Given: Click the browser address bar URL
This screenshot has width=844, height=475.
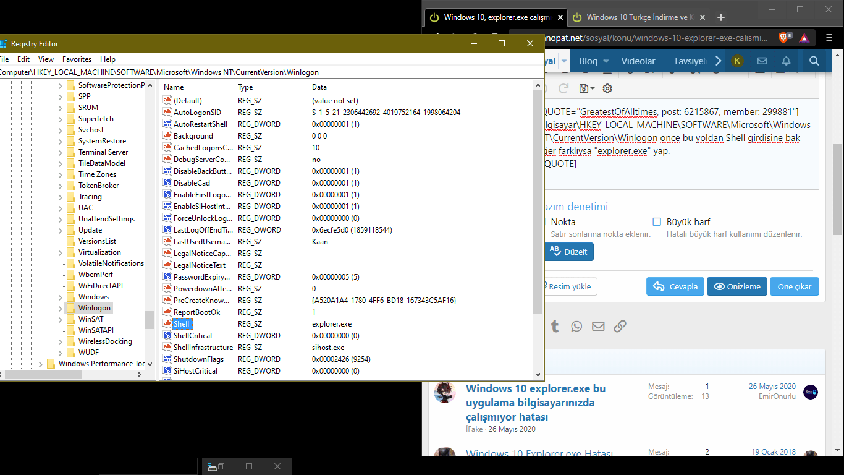Looking at the screenshot, I should [654, 38].
